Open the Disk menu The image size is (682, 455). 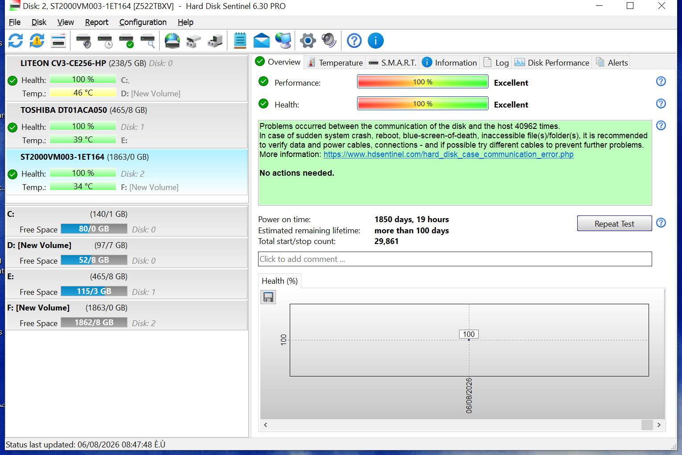[x=39, y=22]
